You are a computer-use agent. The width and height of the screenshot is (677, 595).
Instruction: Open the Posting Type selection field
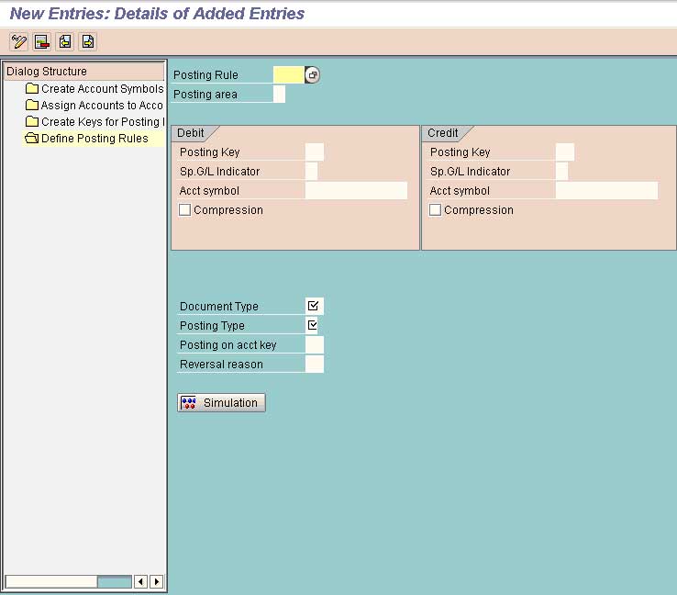pyautogui.click(x=313, y=326)
